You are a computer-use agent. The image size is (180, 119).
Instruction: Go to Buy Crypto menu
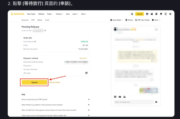pyautogui.click(x=31, y=14)
